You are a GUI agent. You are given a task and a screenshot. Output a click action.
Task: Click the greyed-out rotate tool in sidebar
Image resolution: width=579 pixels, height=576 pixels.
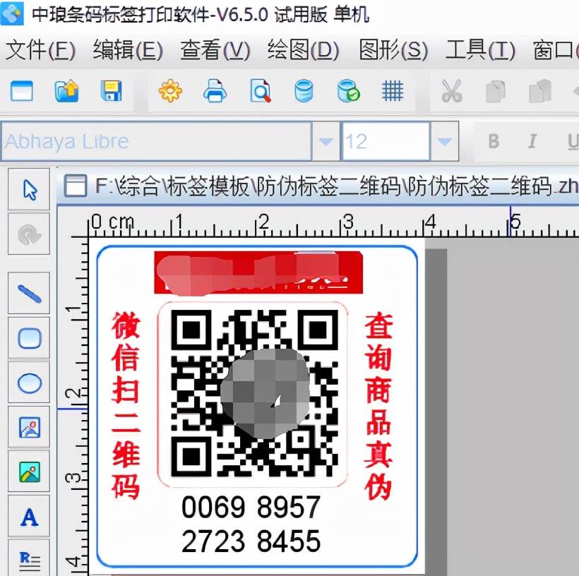point(29,234)
